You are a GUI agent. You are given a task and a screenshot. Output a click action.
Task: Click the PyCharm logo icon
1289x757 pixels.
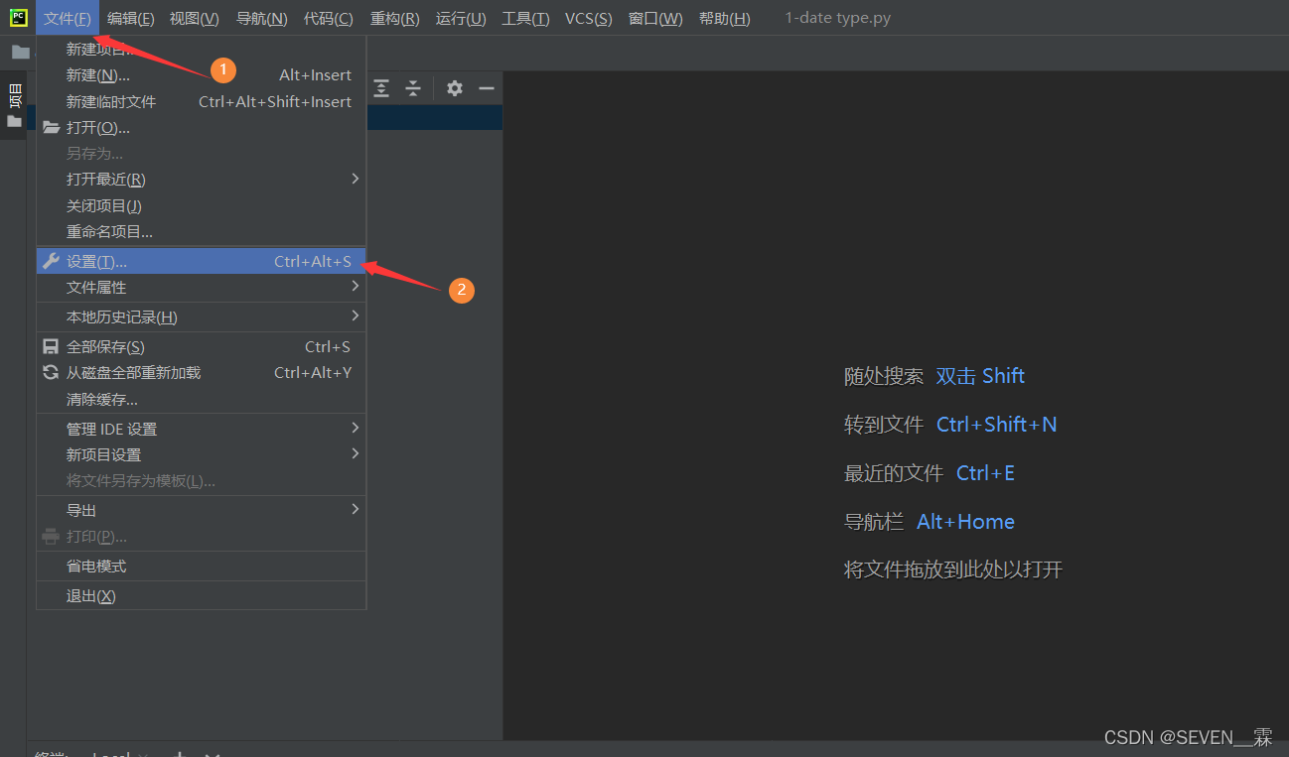point(18,18)
